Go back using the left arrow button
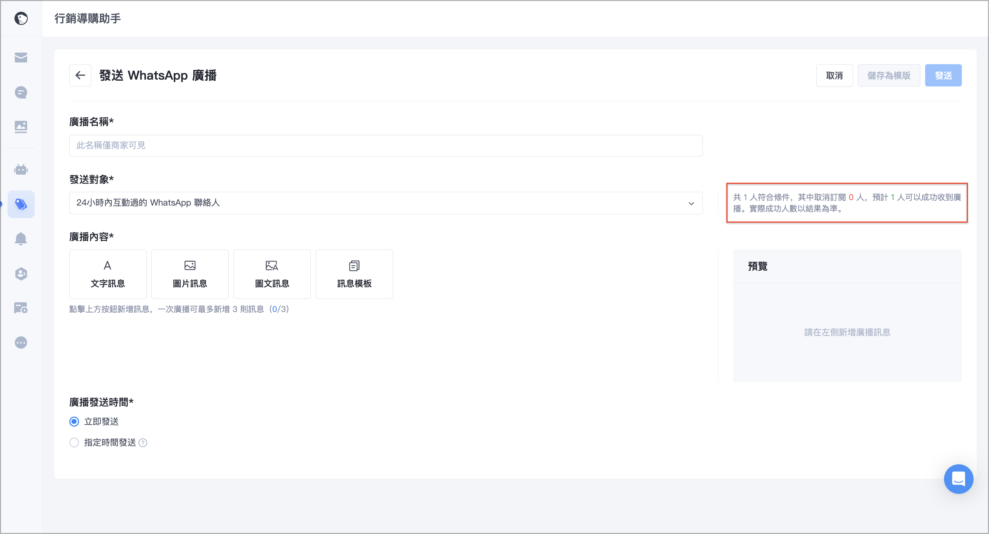This screenshot has width=989, height=534. 80,75
